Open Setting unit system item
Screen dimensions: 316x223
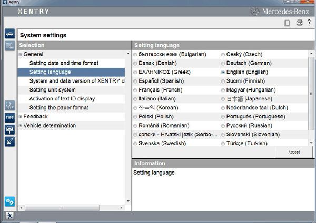pyautogui.click(x=52, y=90)
